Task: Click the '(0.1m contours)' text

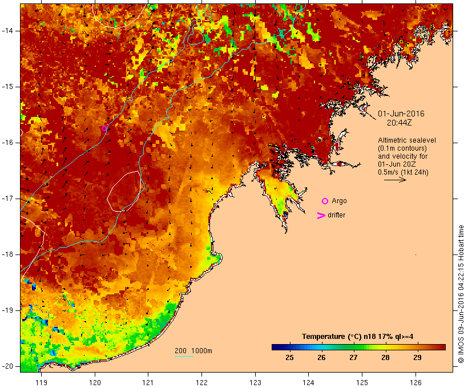Action: 402,148
